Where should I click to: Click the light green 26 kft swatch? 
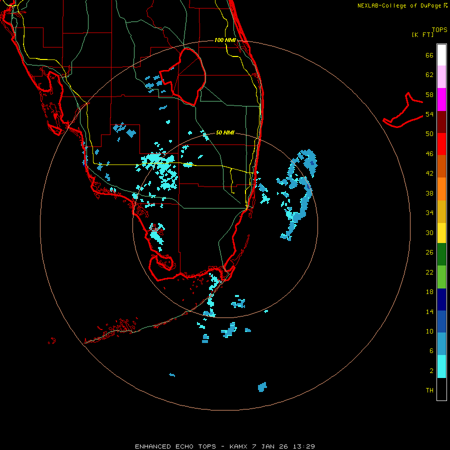pyautogui.click(x=441, y=277)
